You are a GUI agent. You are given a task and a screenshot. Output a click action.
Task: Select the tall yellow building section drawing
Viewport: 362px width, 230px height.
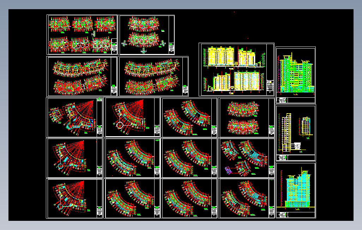point(286,133)
